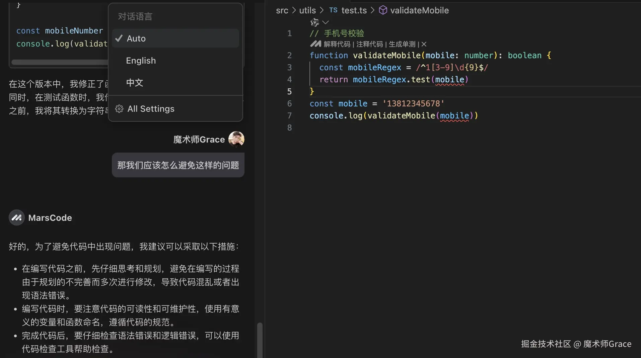The image size is (641, 358).
Task: Click the bullet starting with 编写代码时
Action: [131, 316]
